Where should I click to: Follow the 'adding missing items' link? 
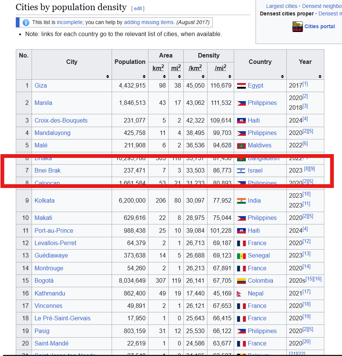click(x=149, y=23)
